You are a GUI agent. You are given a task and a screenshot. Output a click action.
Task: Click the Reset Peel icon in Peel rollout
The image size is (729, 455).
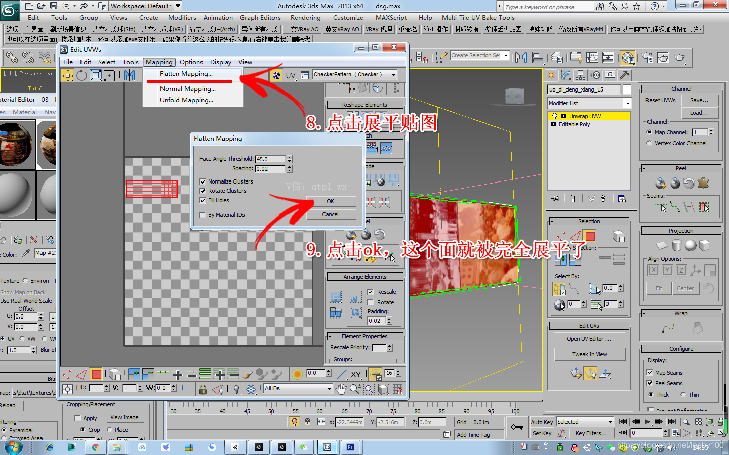coord(689,183)
